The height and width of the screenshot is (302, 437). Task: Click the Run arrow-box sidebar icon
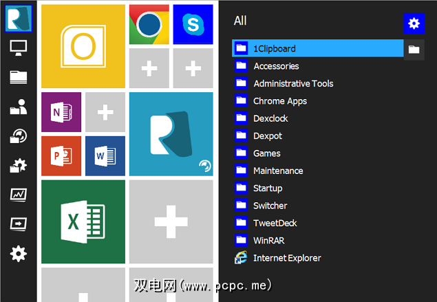point(19,224)
